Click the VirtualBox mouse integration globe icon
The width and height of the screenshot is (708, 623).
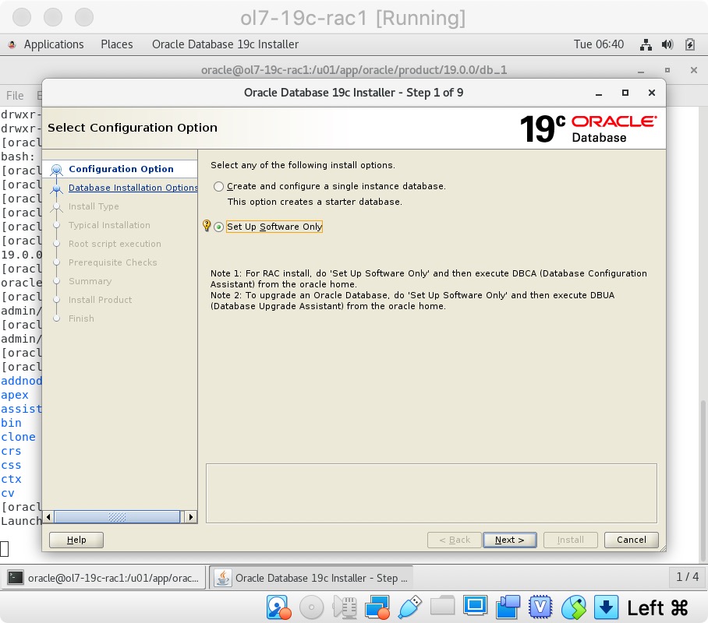573,607
